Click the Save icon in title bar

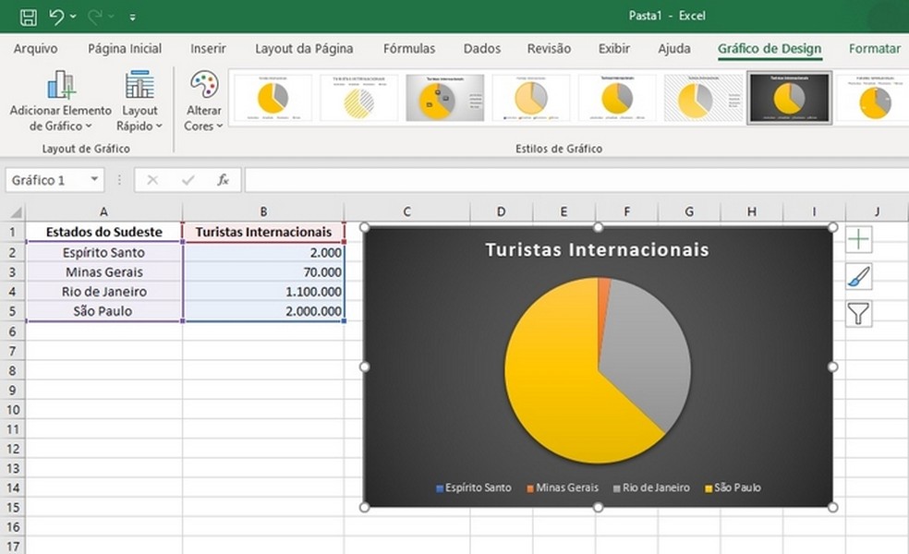(29, 17)
